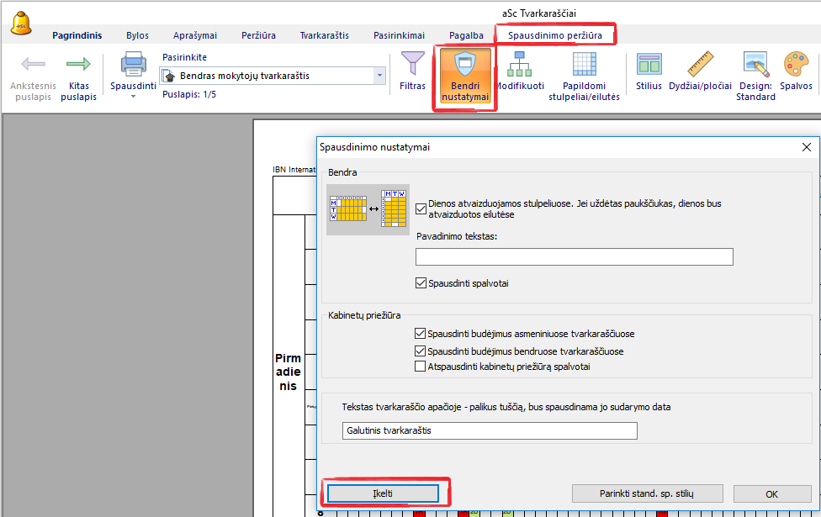Uncheck Spausdinti spalvotai checkbox

pyautogui.click(x=421, y=283)
